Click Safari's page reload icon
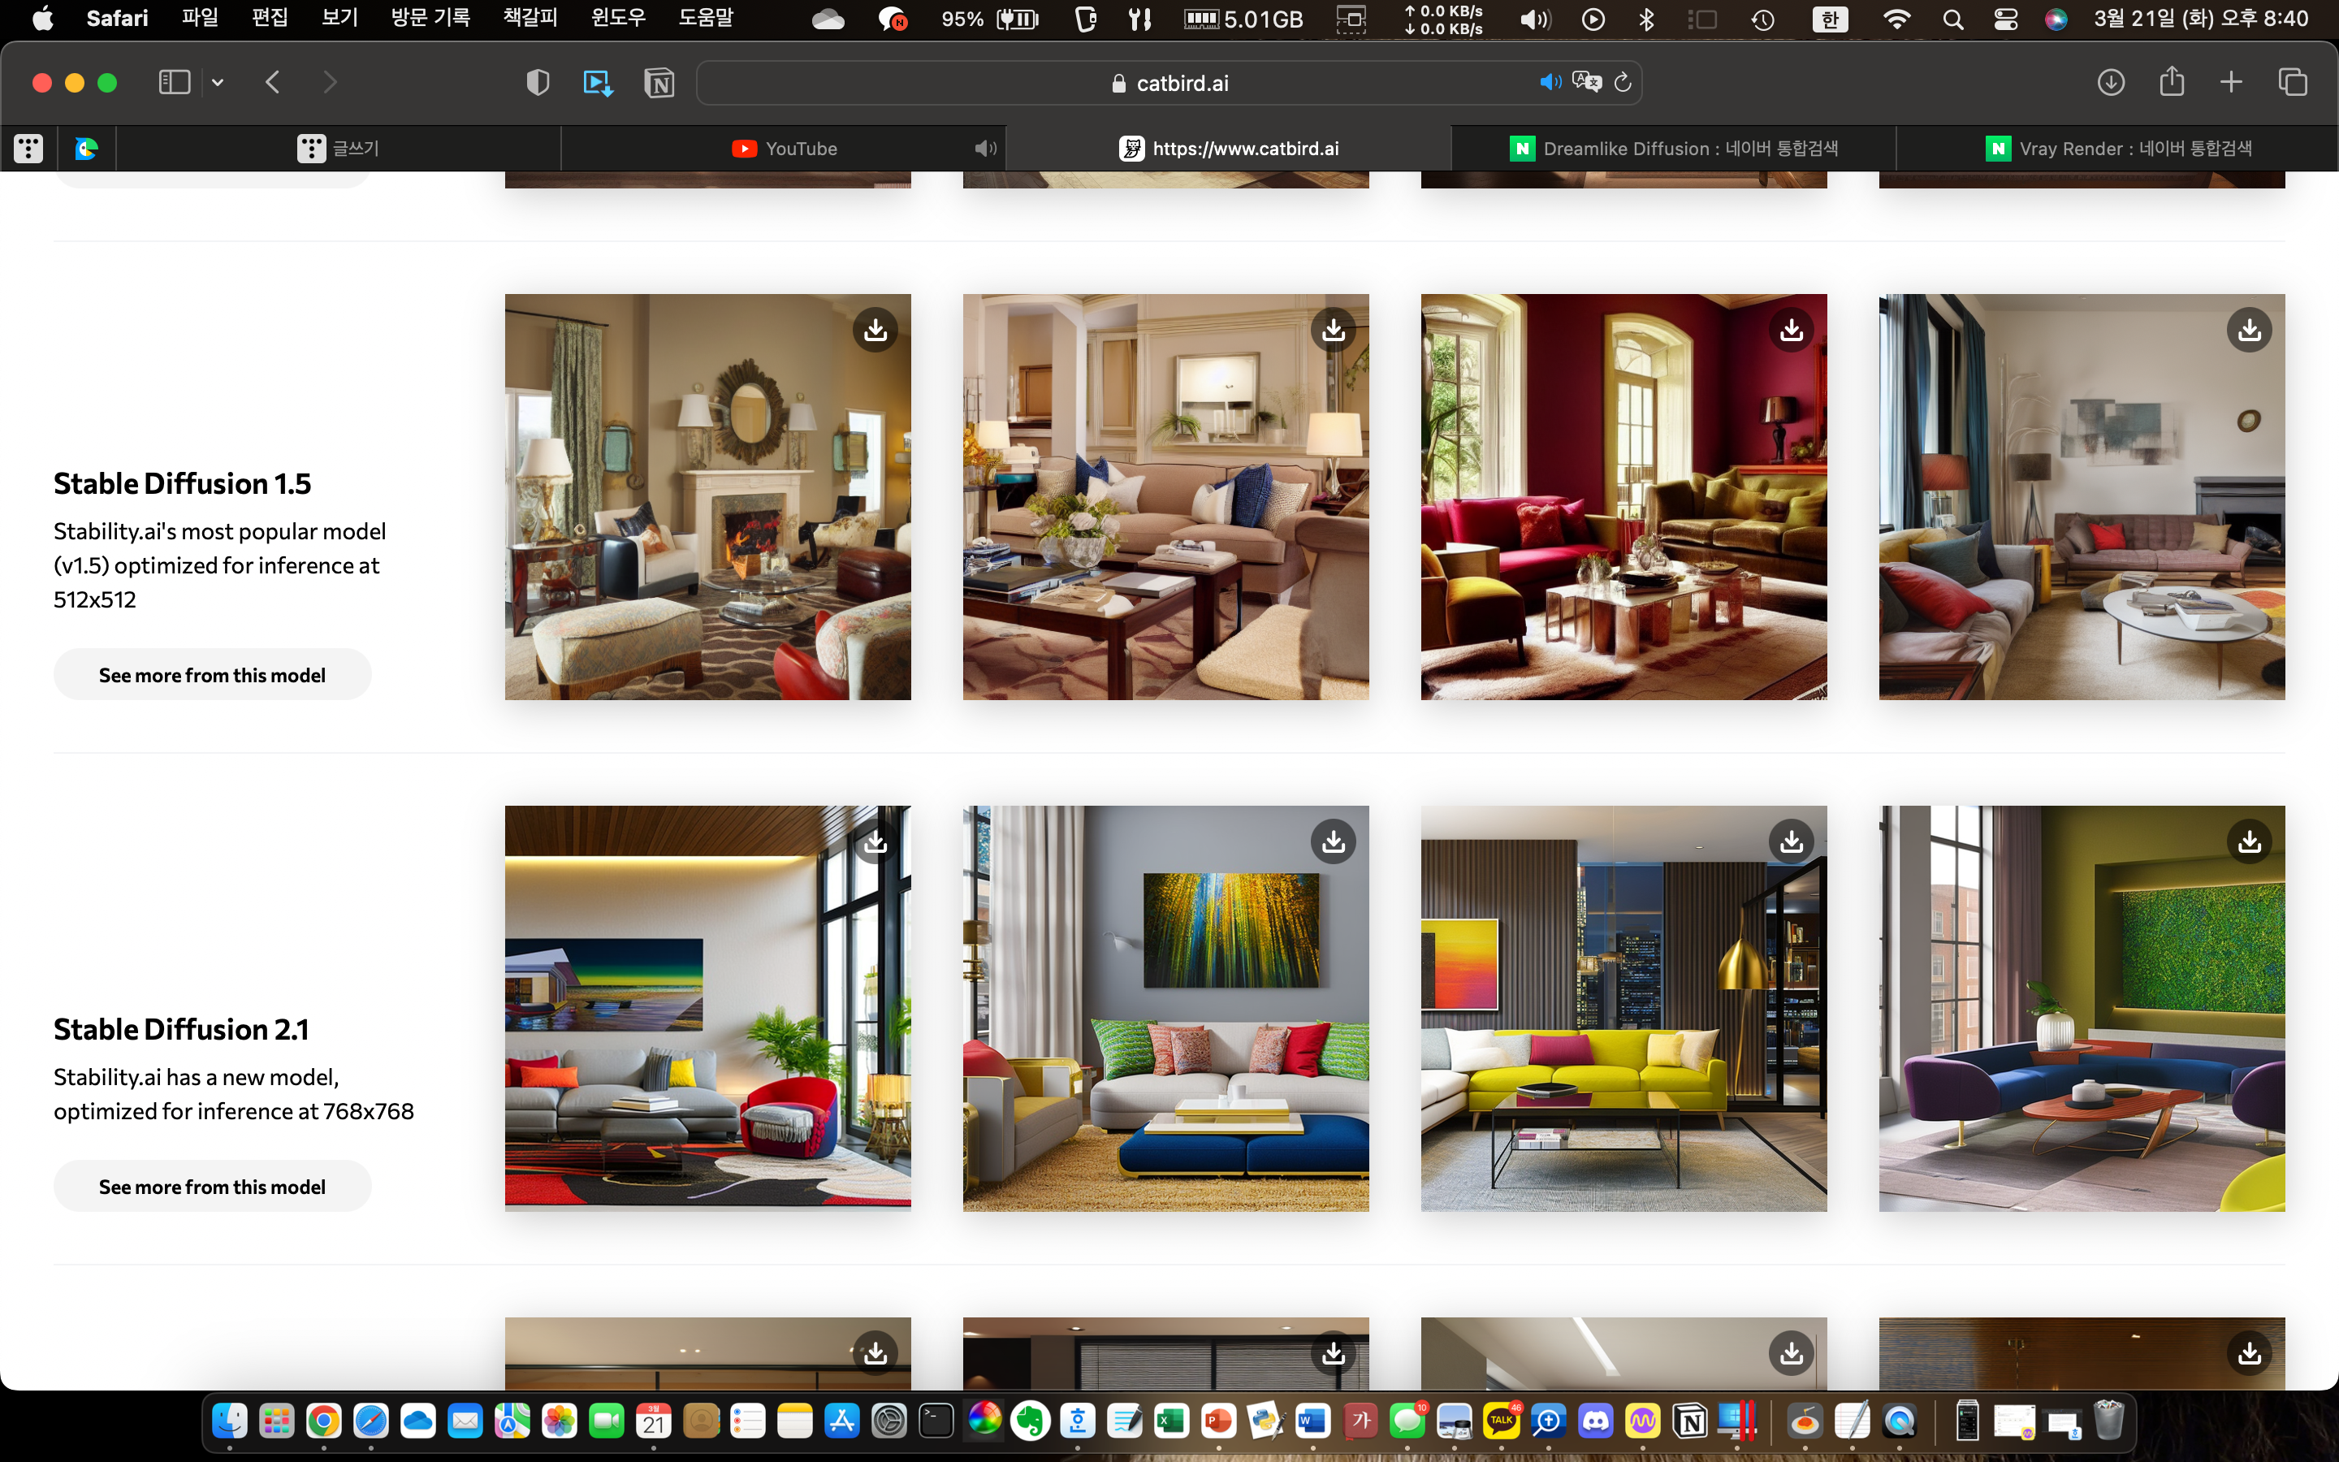 (1623, 83)
